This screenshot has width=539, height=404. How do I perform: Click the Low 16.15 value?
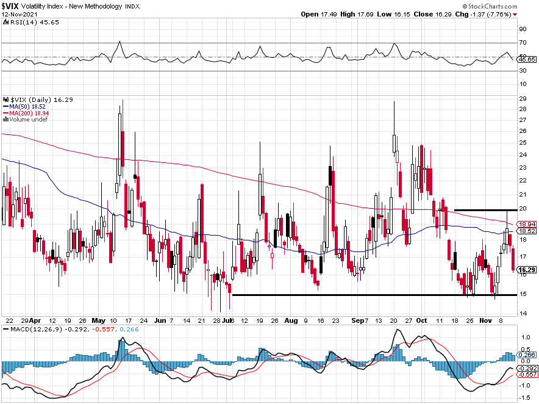pyautogui.click(x=393, y=14)
